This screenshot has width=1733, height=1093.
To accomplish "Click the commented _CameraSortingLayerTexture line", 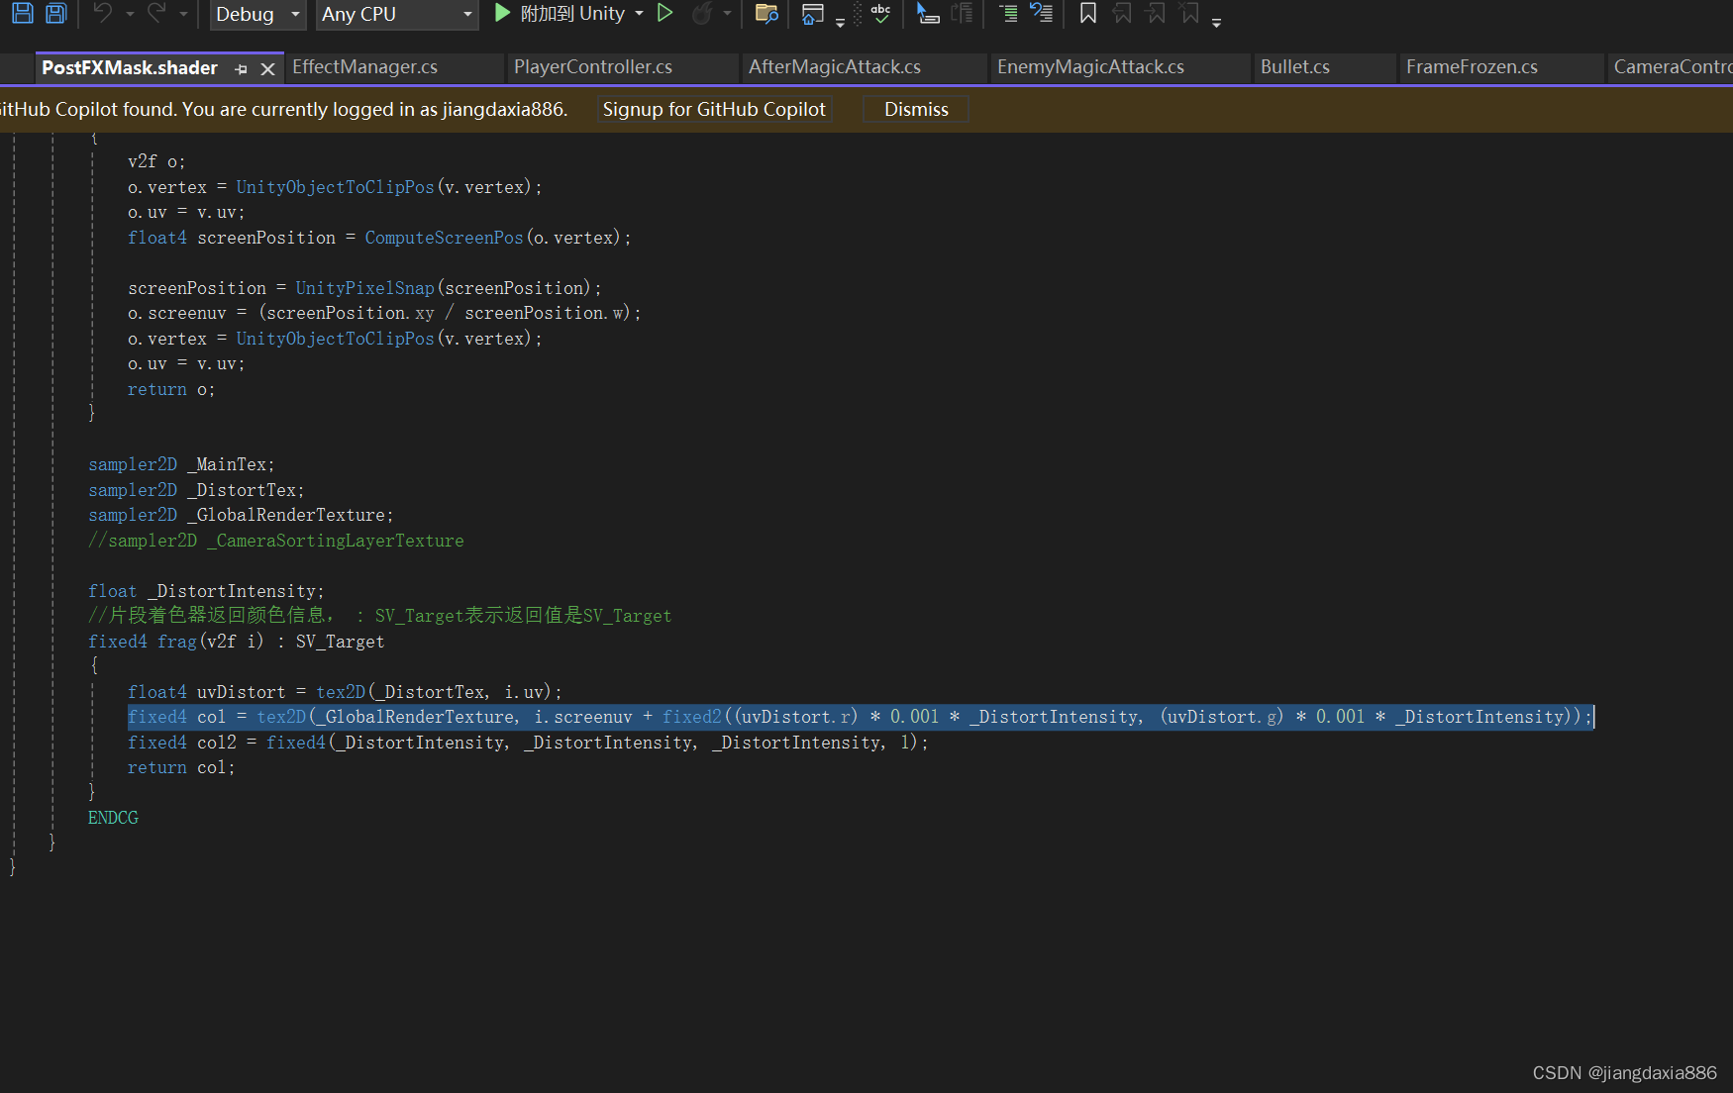I will click(x=275, y=541).
